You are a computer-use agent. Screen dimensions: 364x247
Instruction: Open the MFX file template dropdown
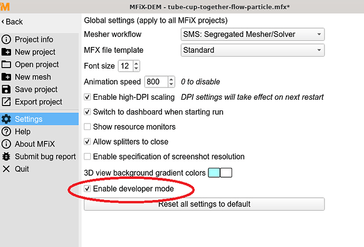click(253, 50)
